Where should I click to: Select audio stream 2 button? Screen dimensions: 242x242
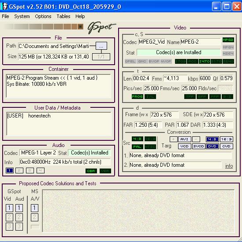pos(19,171)
